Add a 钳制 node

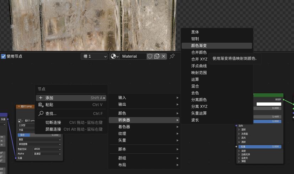[x=217, y=39]
